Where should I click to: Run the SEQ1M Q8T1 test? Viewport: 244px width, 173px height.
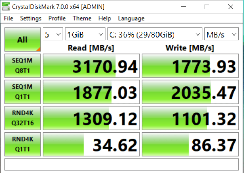point(23,66)
